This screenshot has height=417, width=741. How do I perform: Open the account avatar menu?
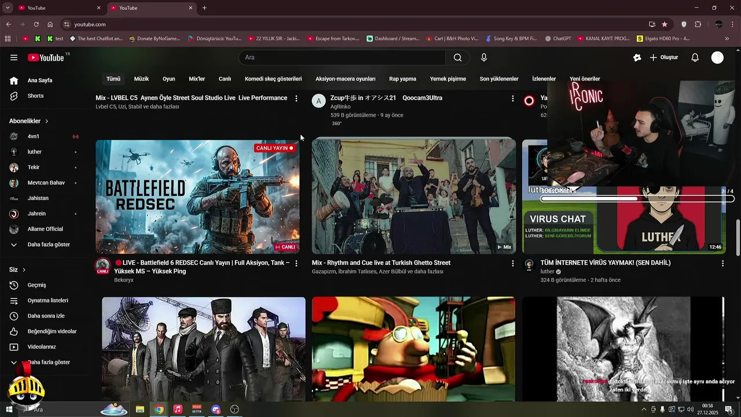pos(717,57)
